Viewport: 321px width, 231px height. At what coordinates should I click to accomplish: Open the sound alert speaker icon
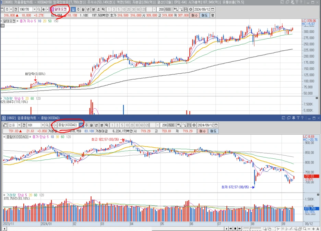[44, 9]
